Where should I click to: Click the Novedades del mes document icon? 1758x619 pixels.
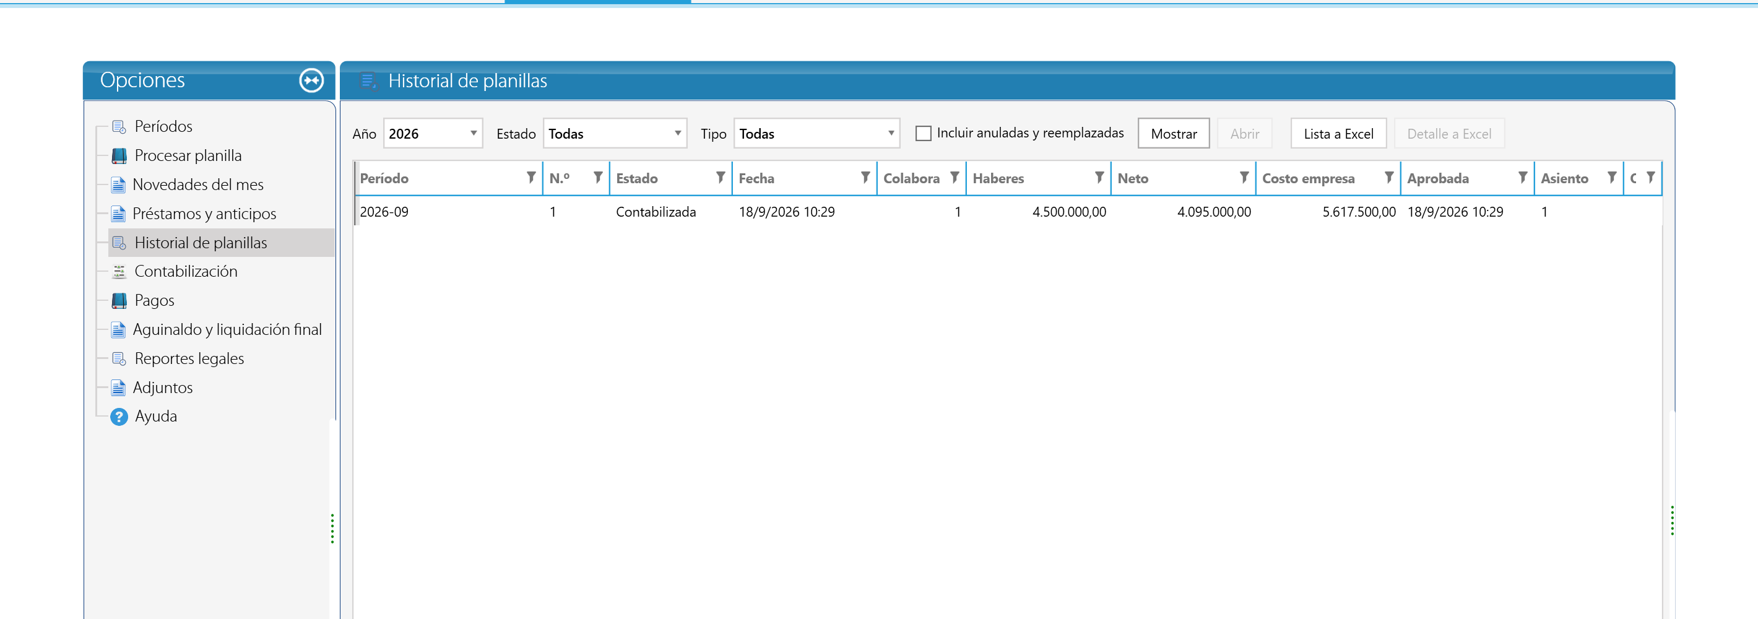click(x=118, y=185)
